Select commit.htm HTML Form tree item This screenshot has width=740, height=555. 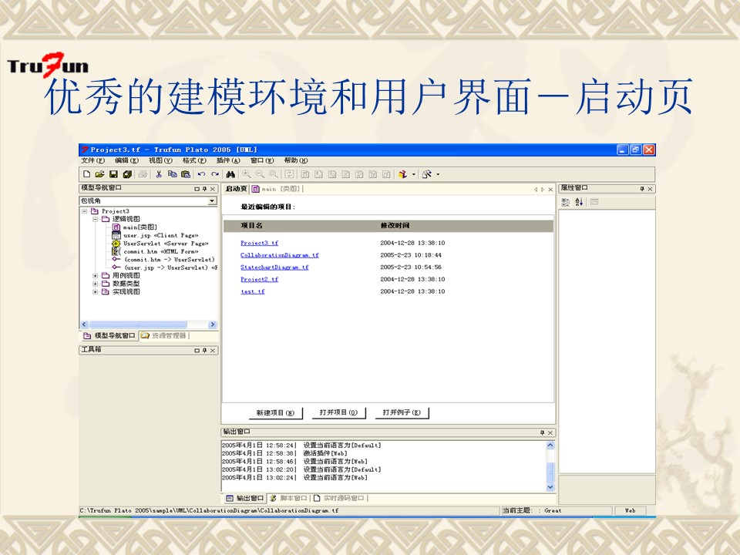tap(155, 251)
